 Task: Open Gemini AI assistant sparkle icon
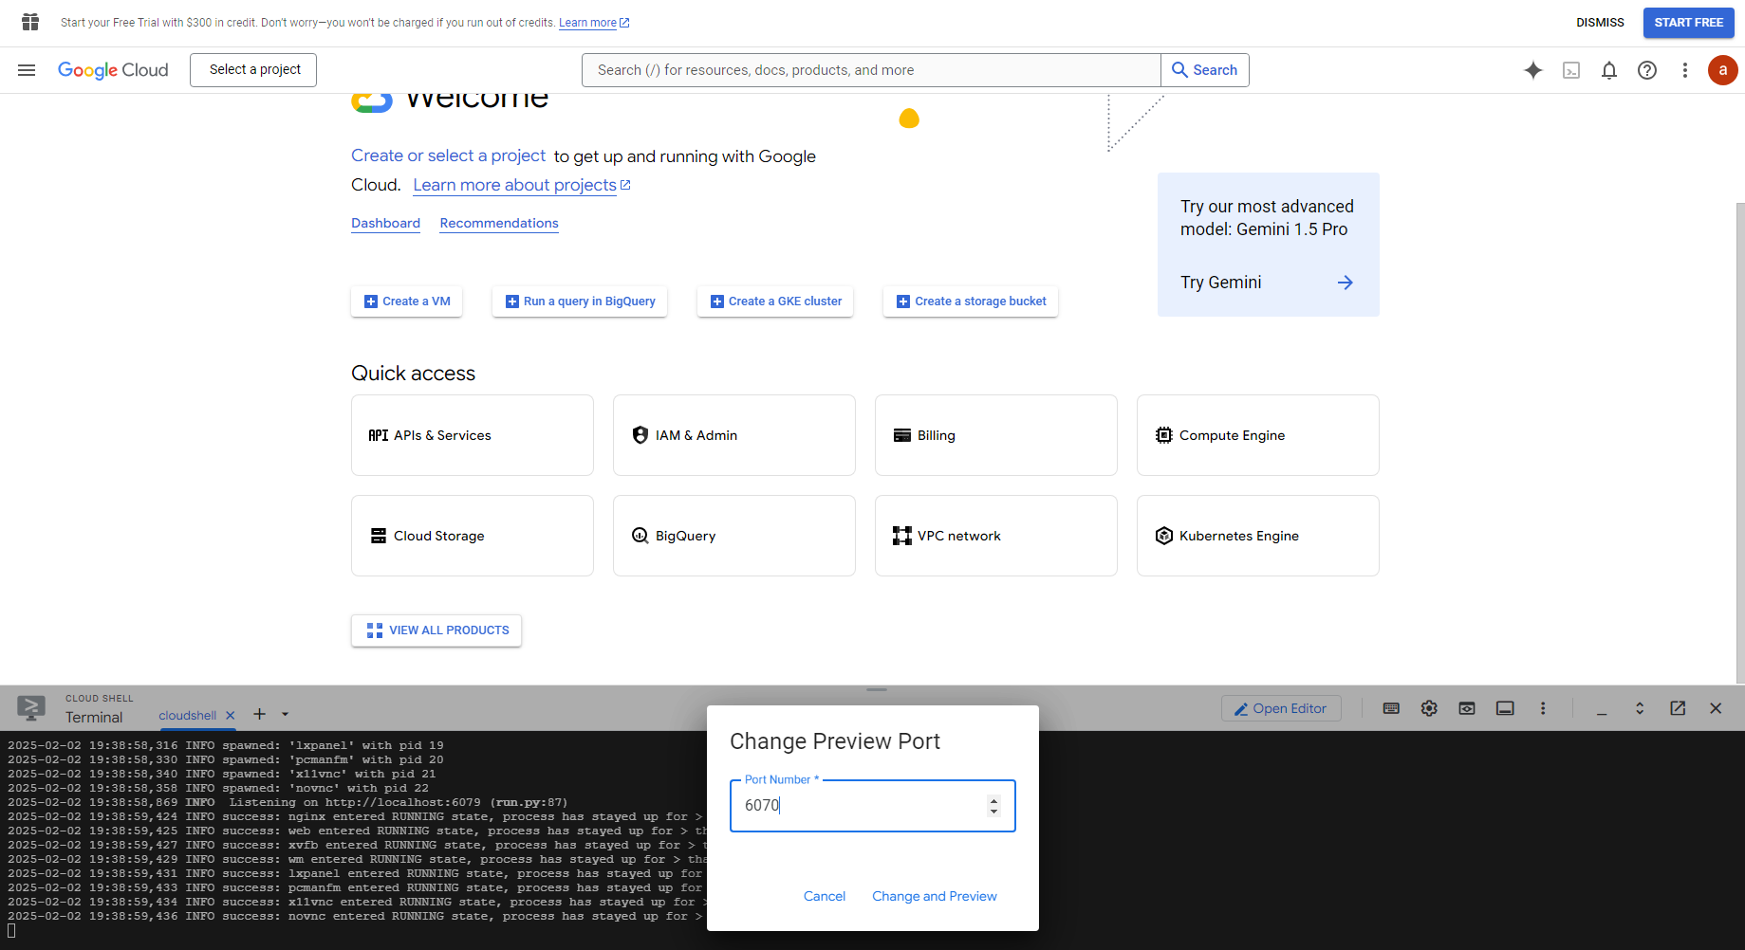[1533, 70]
